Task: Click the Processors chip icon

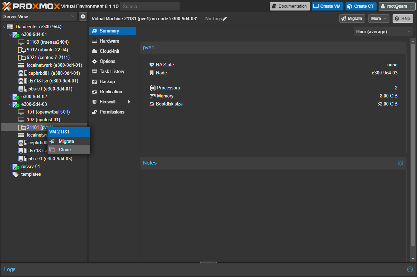Action: (x=152, y=88)
